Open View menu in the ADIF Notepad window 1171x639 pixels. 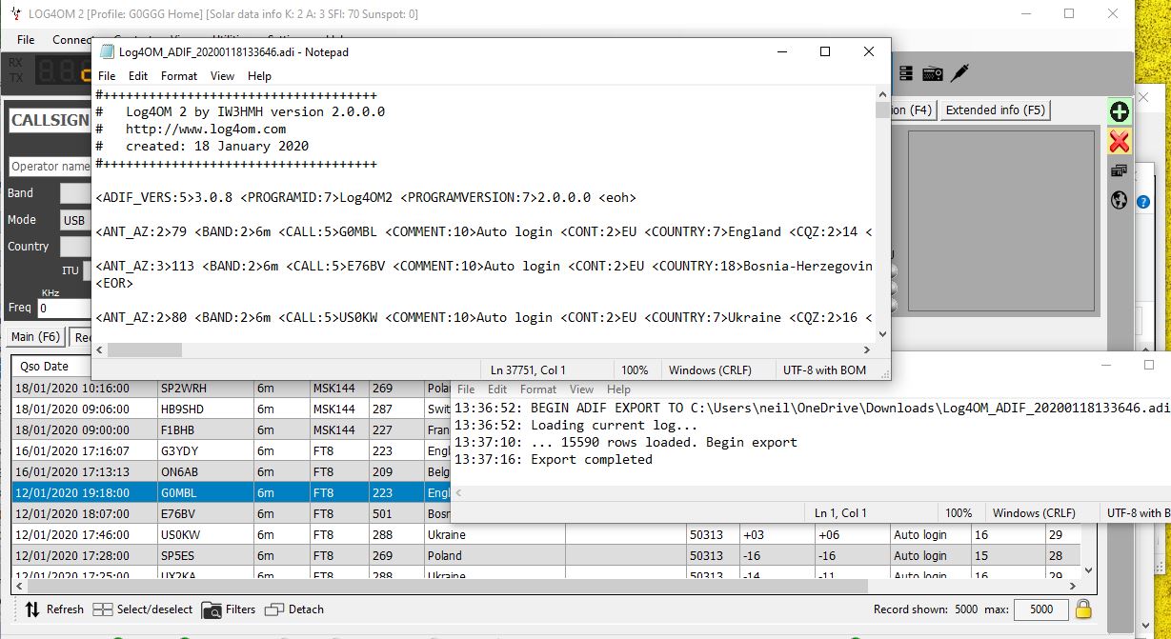click(x=222, y=76)
